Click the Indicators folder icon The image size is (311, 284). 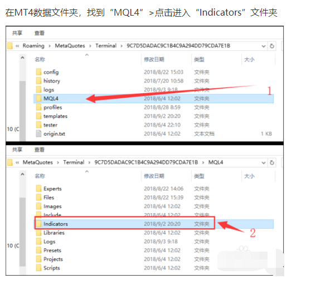click(x=38, y=224)
